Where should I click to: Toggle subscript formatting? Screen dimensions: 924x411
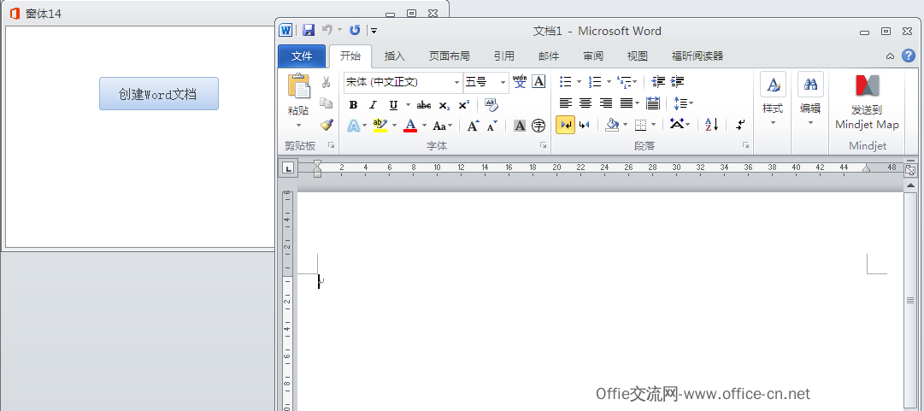(x=444, y=105)
